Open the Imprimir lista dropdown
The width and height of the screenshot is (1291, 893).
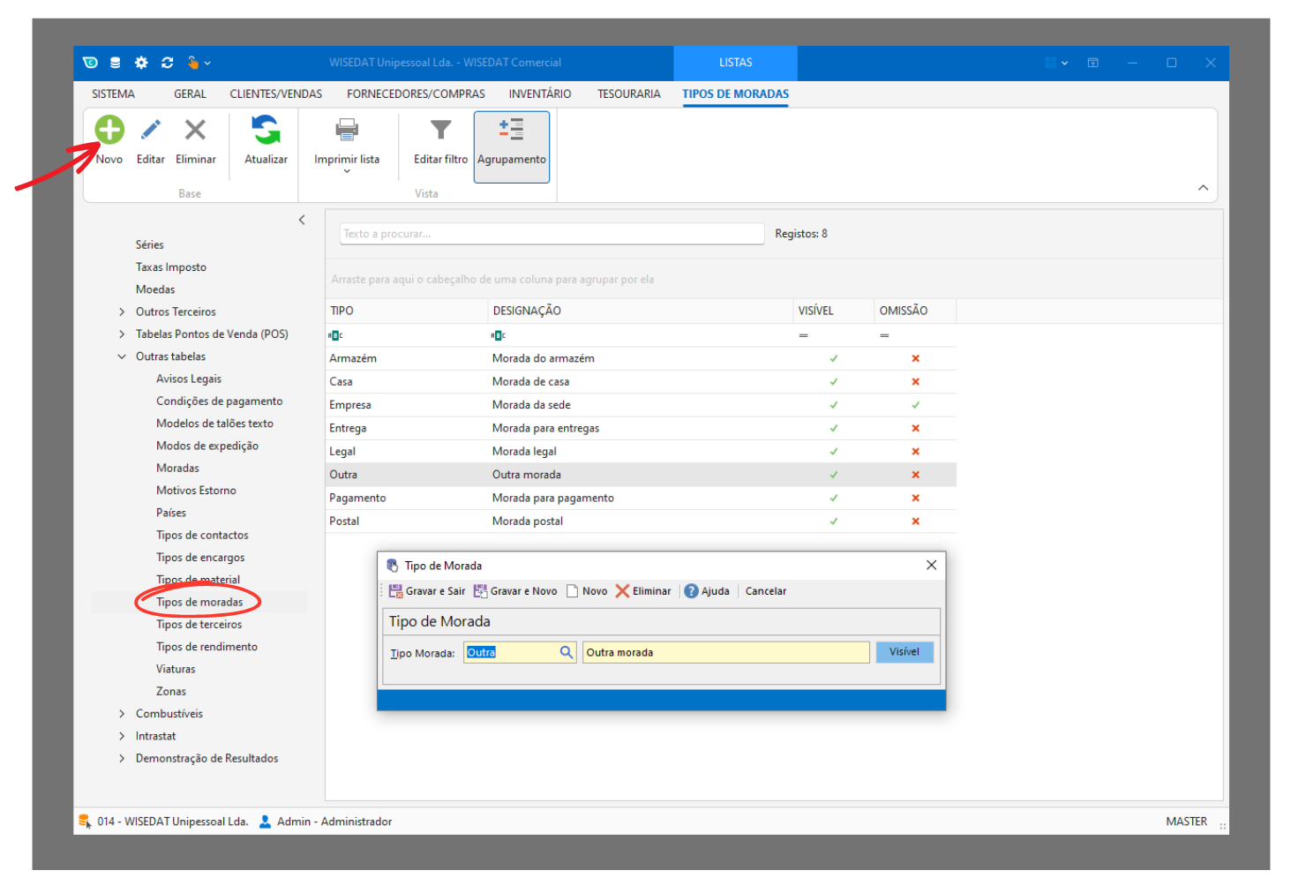[347, 170]
